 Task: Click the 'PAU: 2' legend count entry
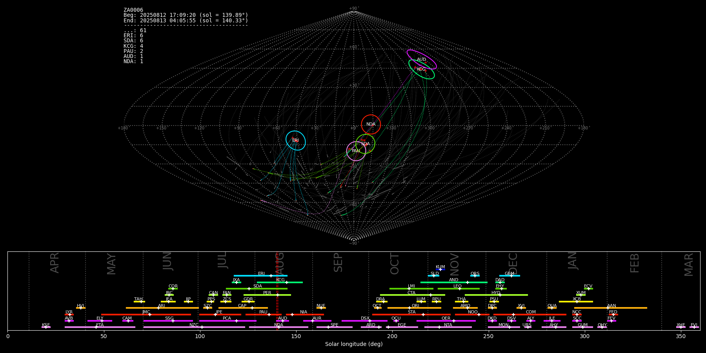(x=133, y=51)
